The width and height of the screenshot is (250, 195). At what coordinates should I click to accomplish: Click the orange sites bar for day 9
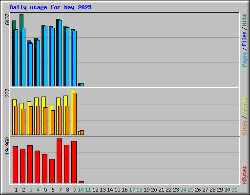pyautogui.click(x=75, y=114)
